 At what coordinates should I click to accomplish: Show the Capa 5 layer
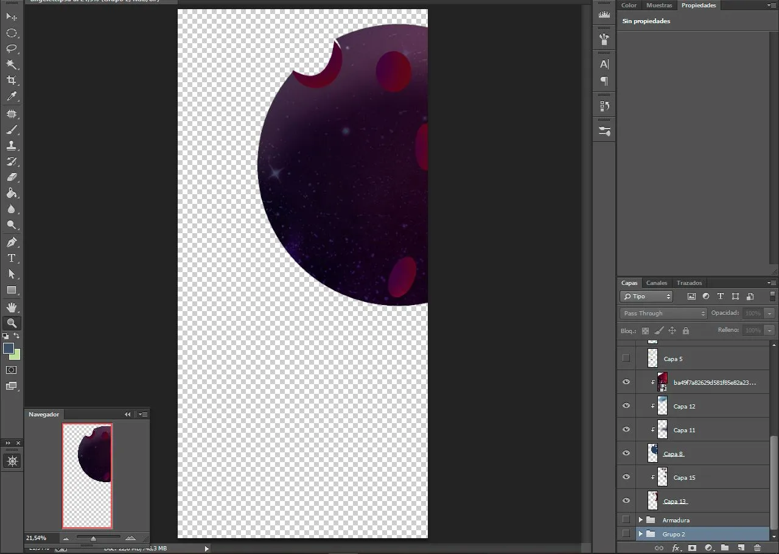tap(626, 358)
